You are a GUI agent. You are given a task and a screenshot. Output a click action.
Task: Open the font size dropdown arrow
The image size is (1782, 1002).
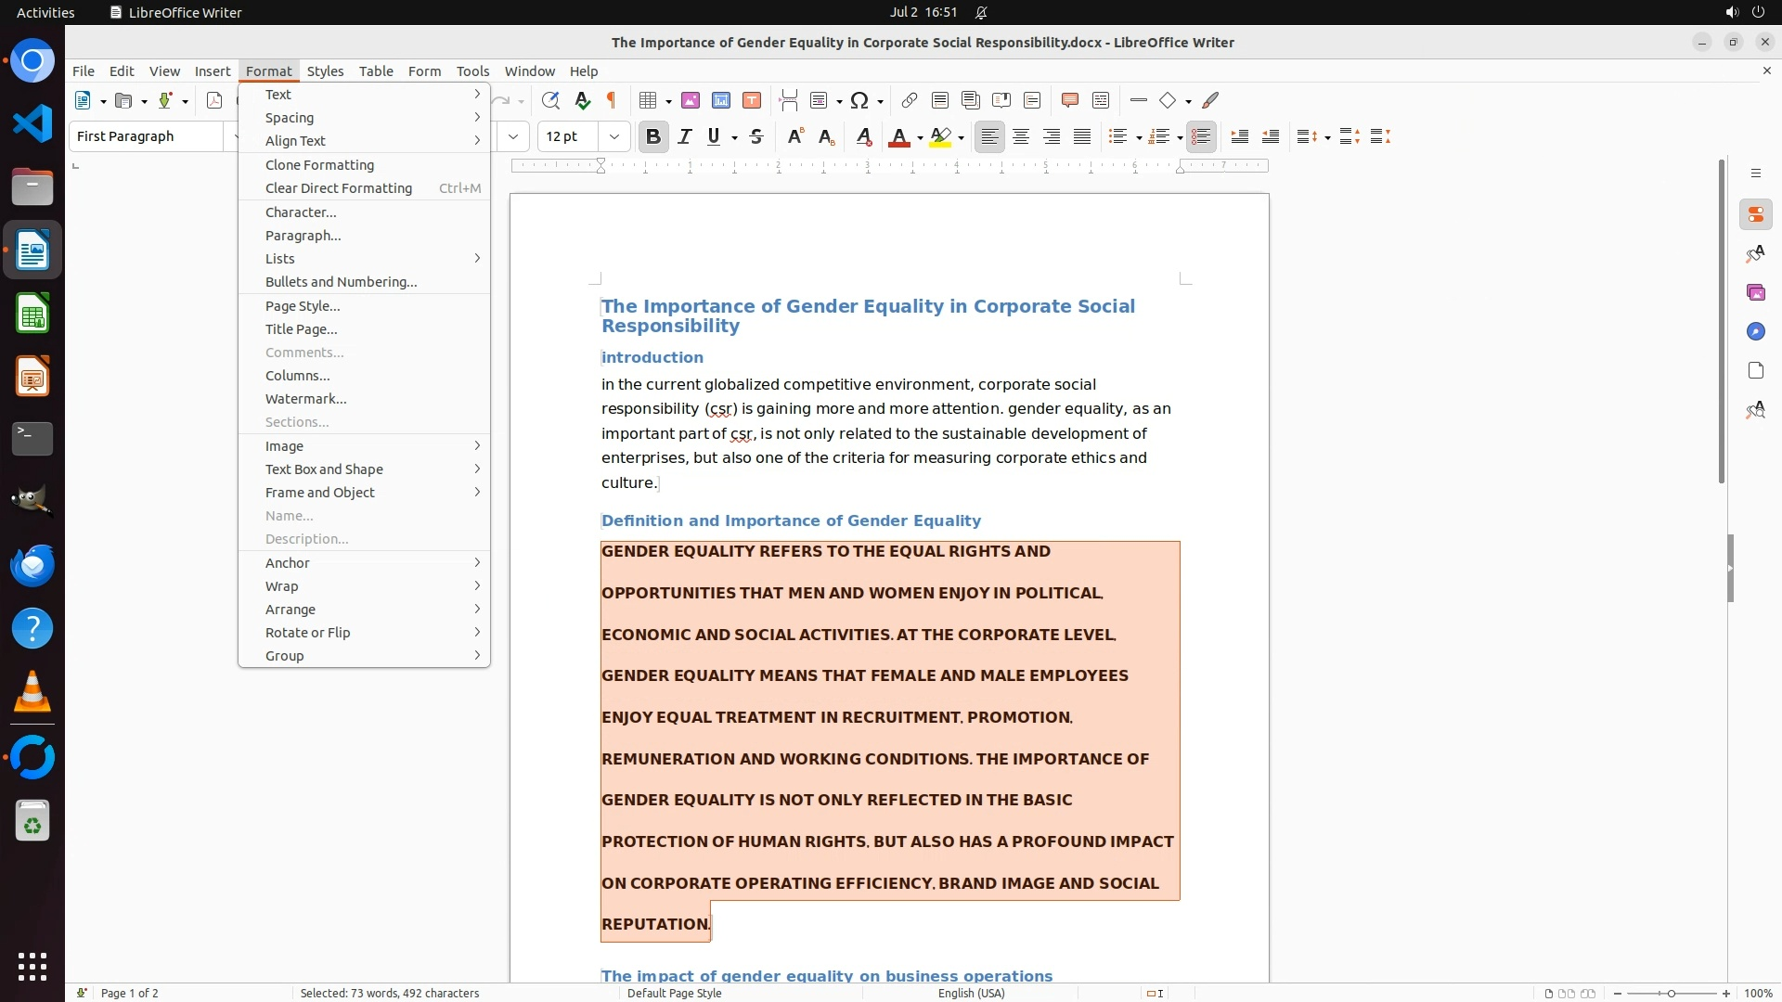614,136
